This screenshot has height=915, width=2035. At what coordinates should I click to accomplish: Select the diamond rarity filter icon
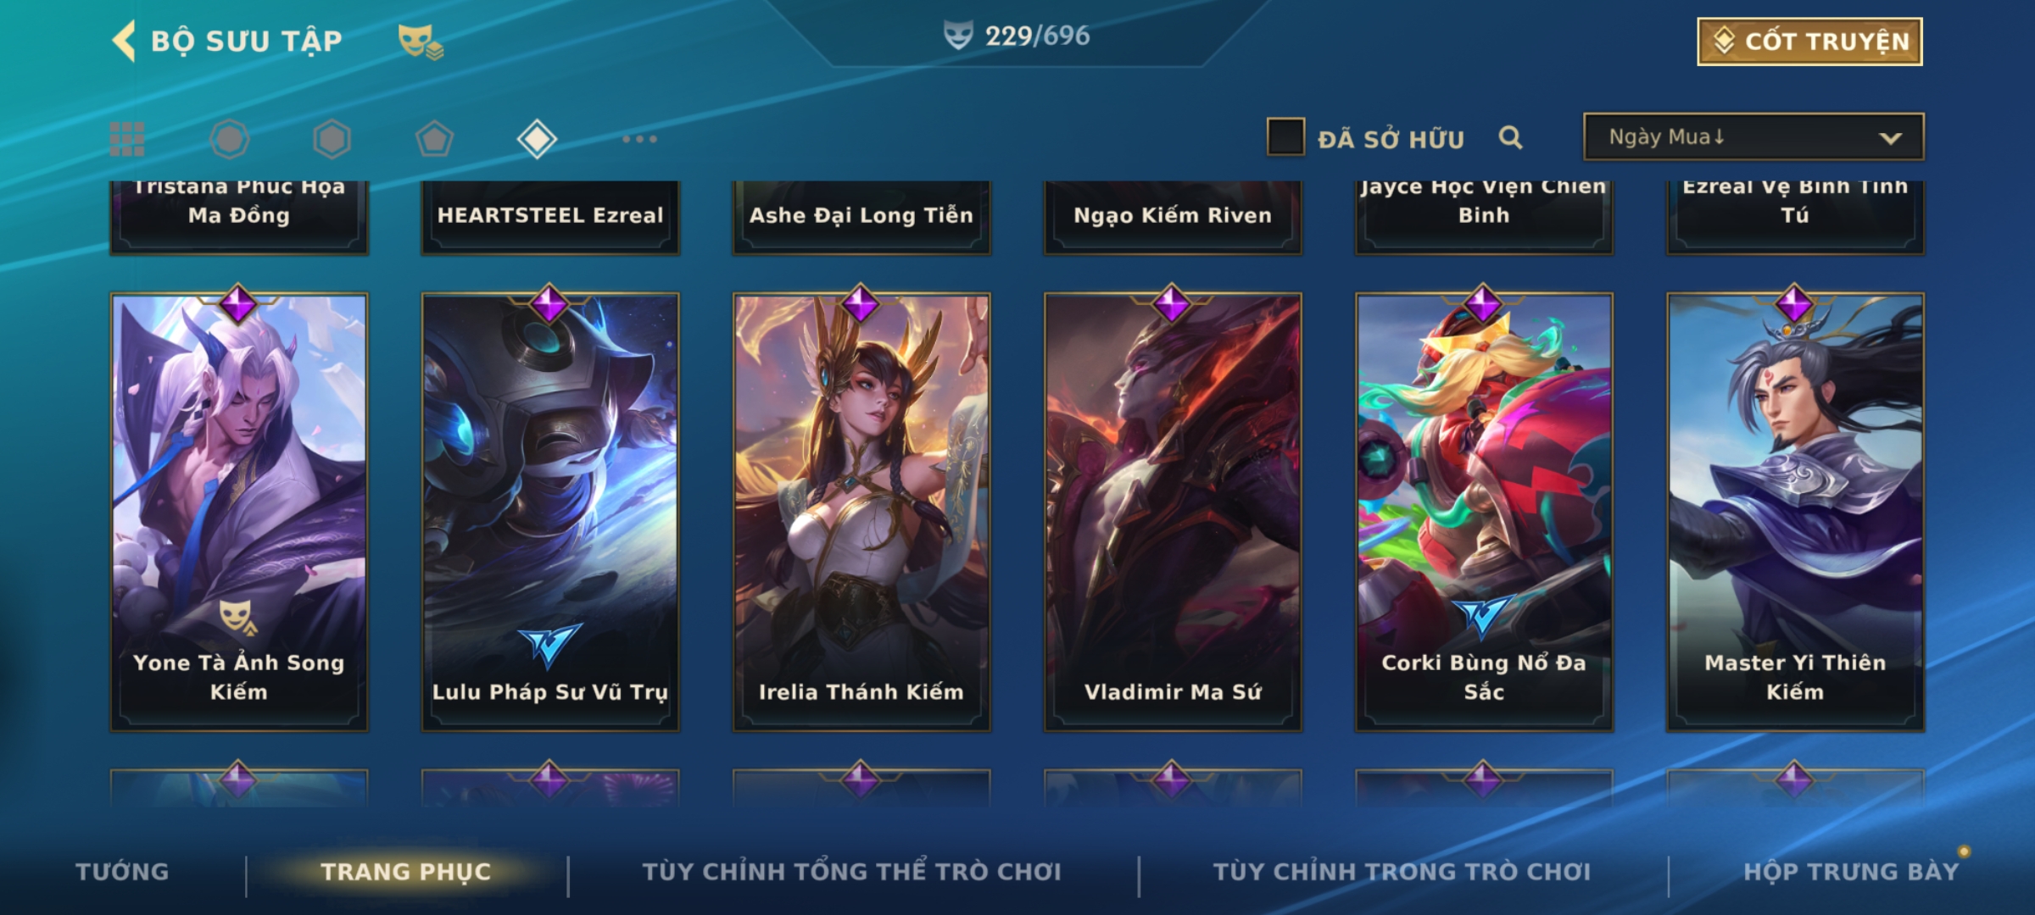537,139
